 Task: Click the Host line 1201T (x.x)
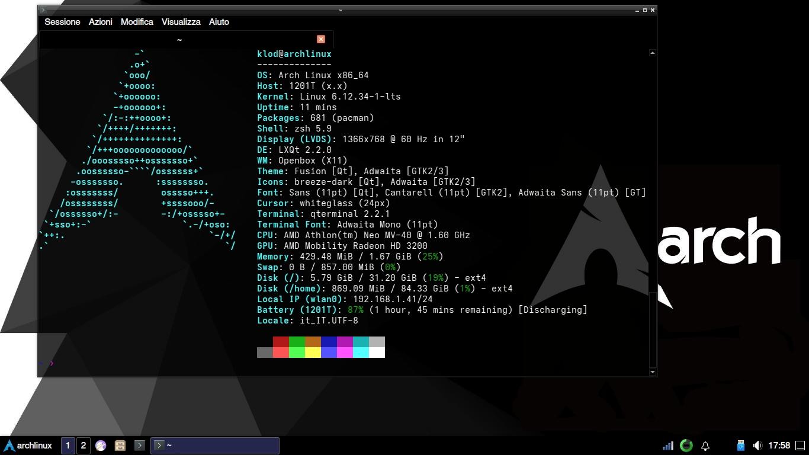pyautogui.click(x=302, y=86)
